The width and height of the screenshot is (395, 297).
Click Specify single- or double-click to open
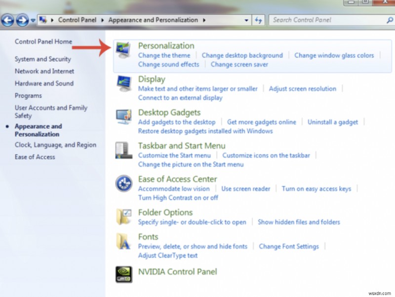[192, 222]
